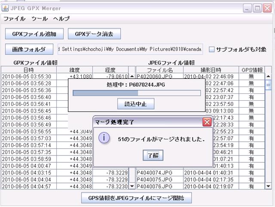Maximize the JPEG GPX Merger window

point(257,8)
